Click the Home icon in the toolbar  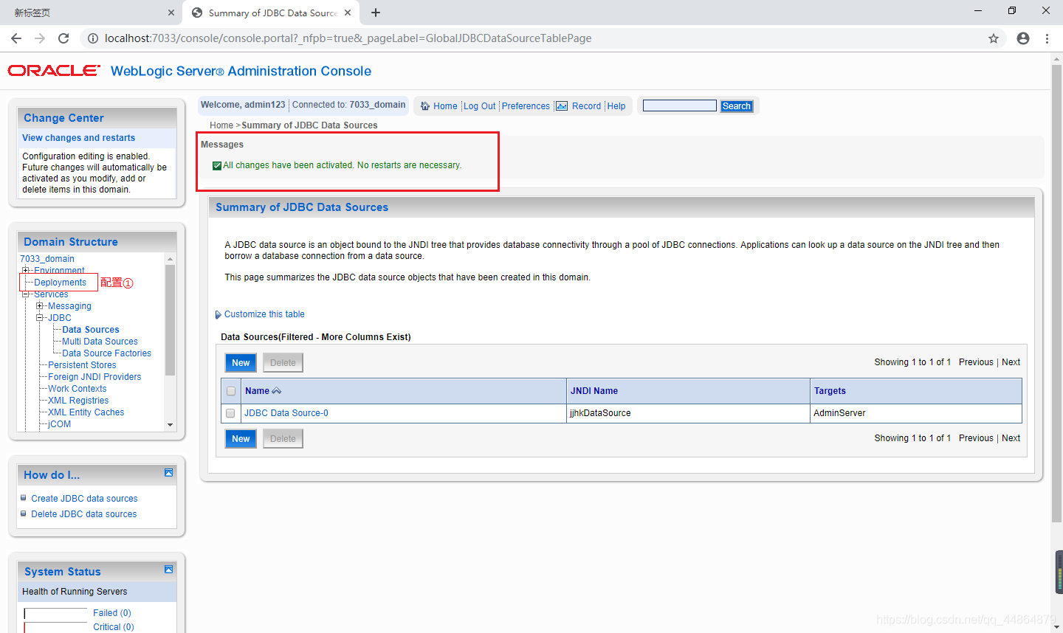[425, 106]
